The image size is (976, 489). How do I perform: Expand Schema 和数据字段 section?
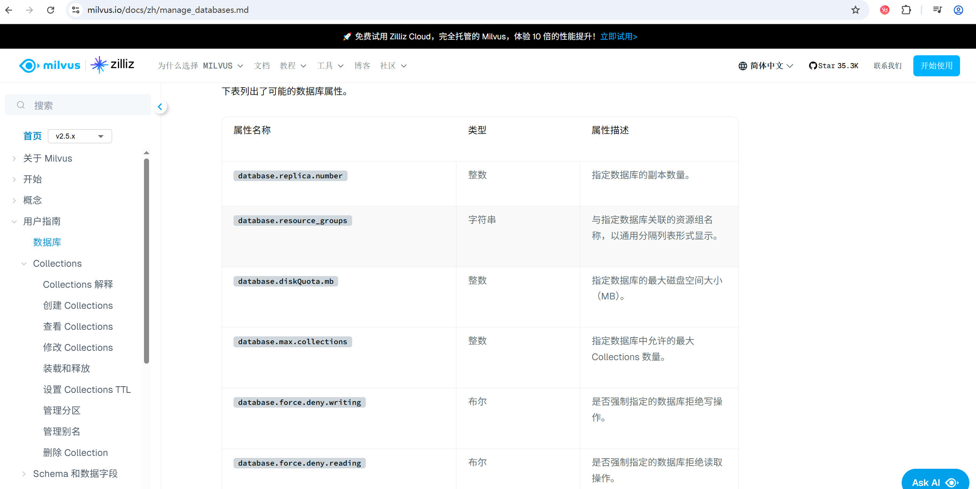click(24, 474)
